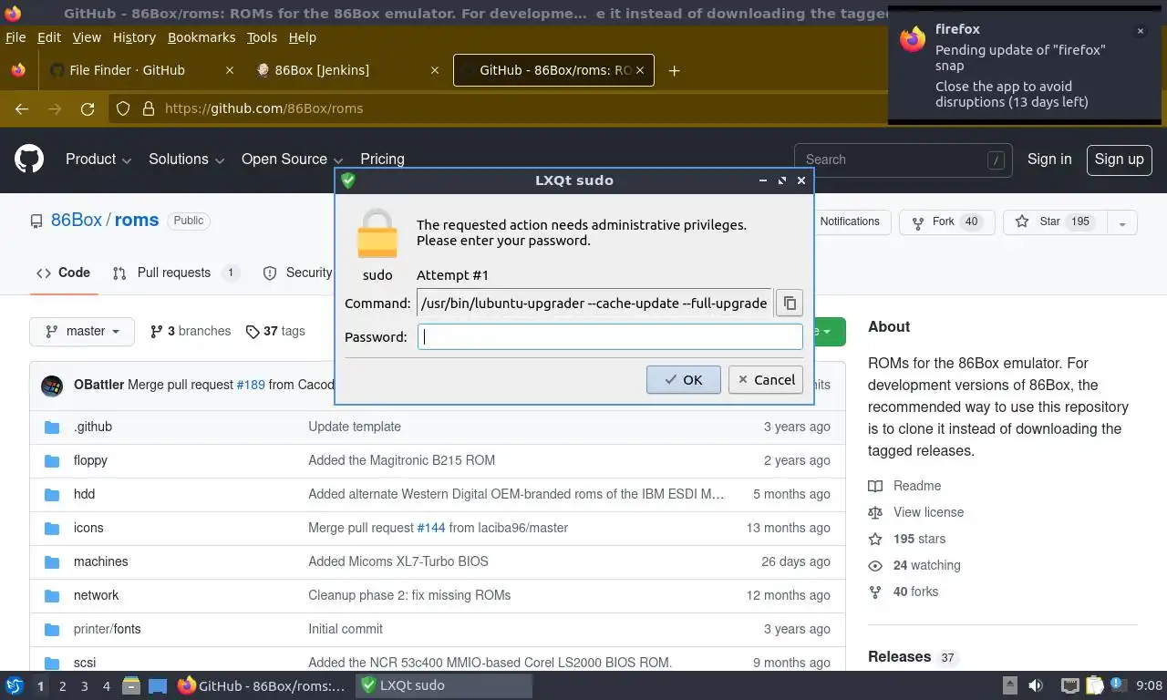The width and height of the screenshot is (1167, 700).
Task: Click the Sign up button
Action: click(1119, 160)
